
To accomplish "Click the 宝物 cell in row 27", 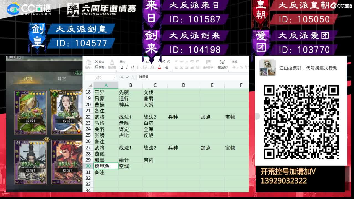I will pos(236,148).
